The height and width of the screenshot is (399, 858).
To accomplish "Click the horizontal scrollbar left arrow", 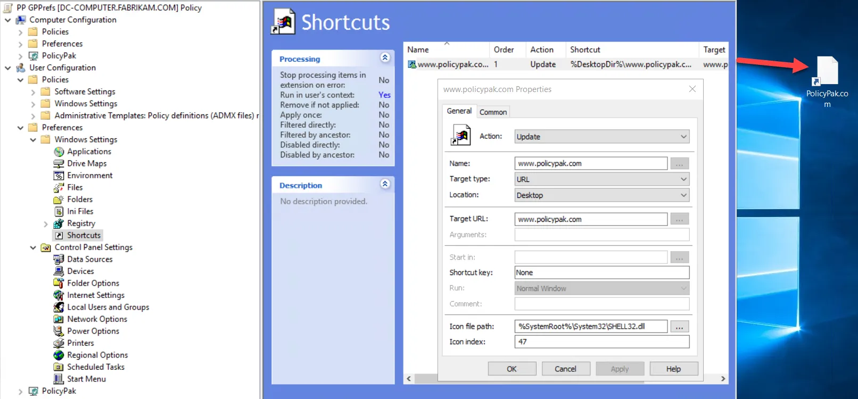I will (409, 379).
